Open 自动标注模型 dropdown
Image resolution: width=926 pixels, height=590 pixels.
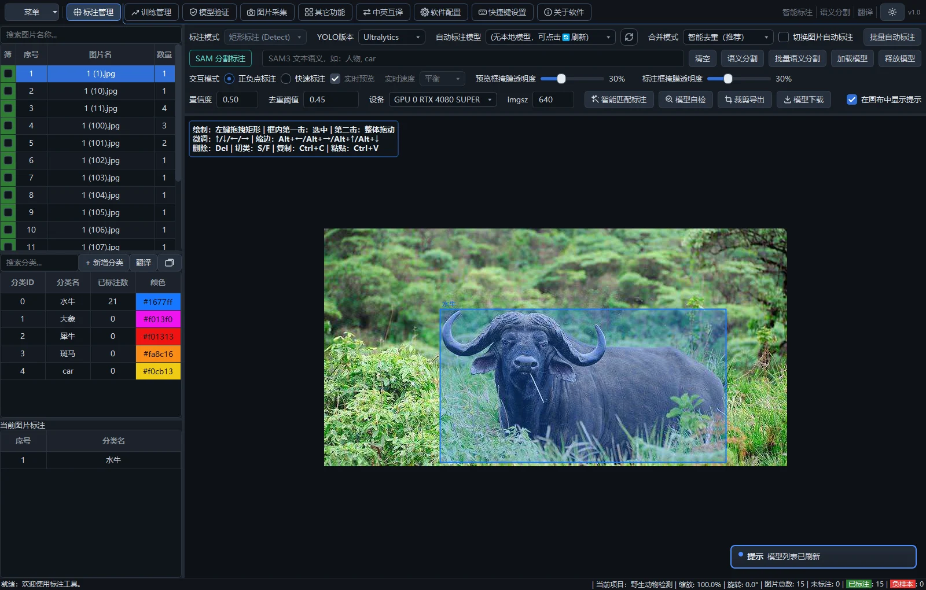(x=550, y=37)
